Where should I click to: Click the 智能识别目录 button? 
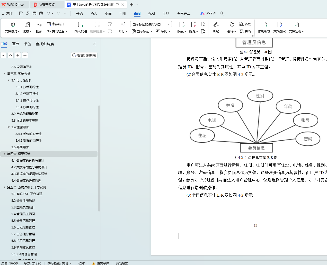coord(84,55)
